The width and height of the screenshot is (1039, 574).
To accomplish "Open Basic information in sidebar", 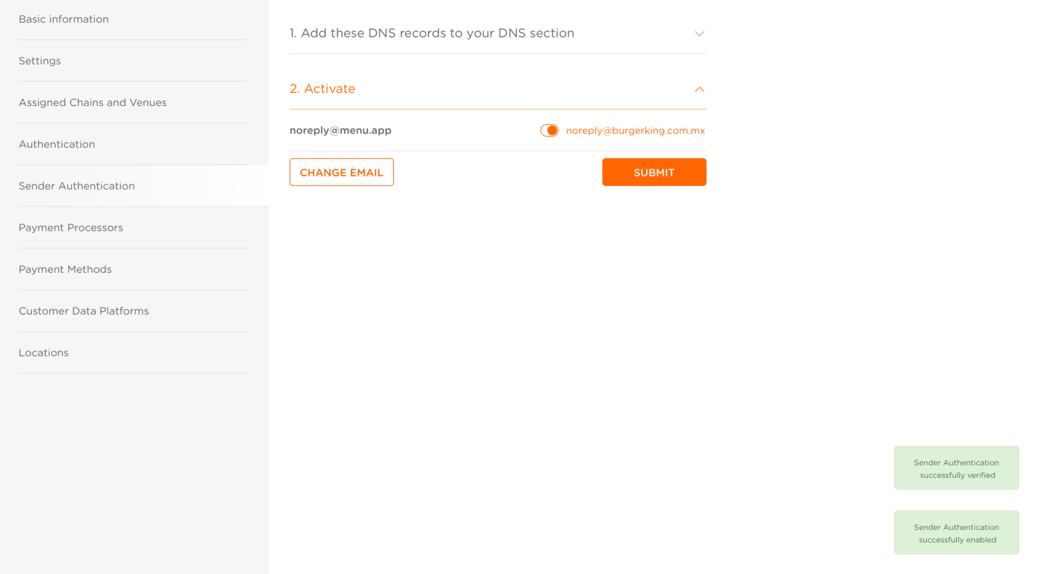I will coord(64,19).
